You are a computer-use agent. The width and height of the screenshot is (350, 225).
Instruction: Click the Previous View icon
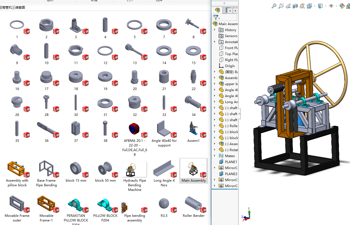pos(288,6)
